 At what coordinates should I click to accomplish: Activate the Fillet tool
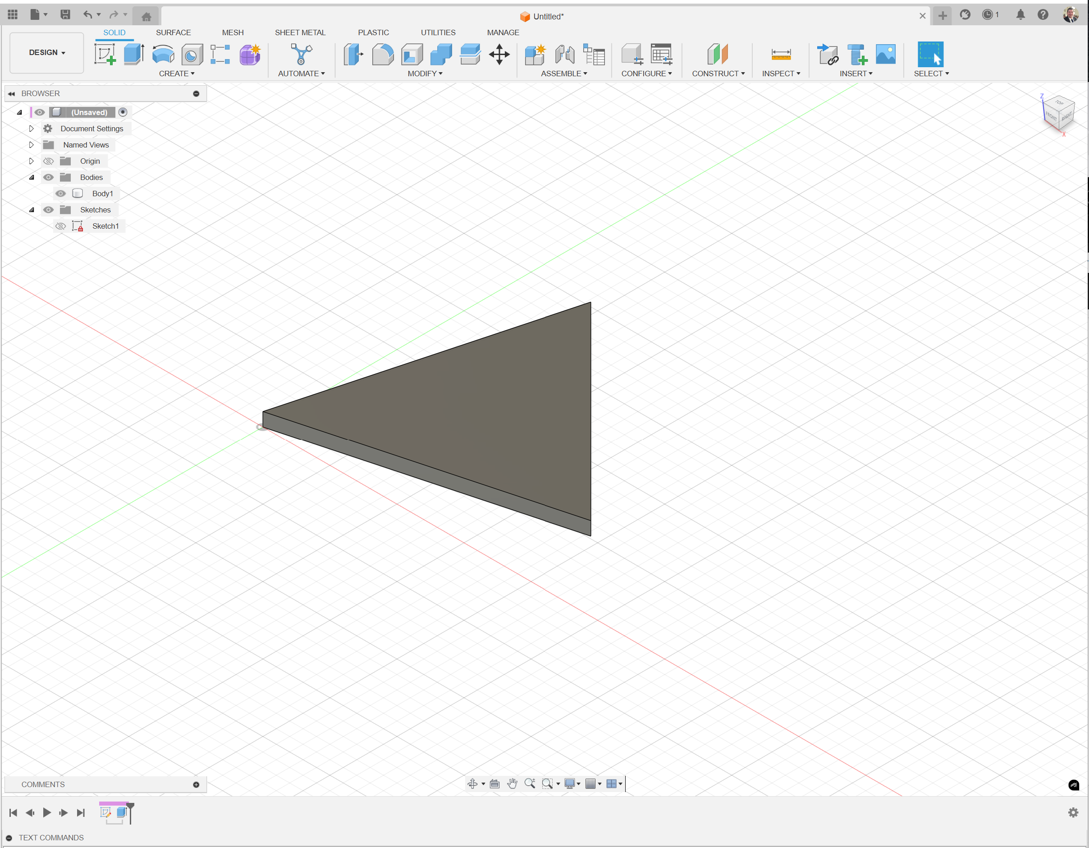tap(382, 55)
